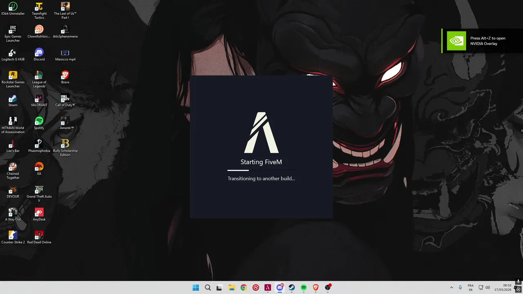
Task: Open File Explorer from the taskbar
Action: pos(231,287)
